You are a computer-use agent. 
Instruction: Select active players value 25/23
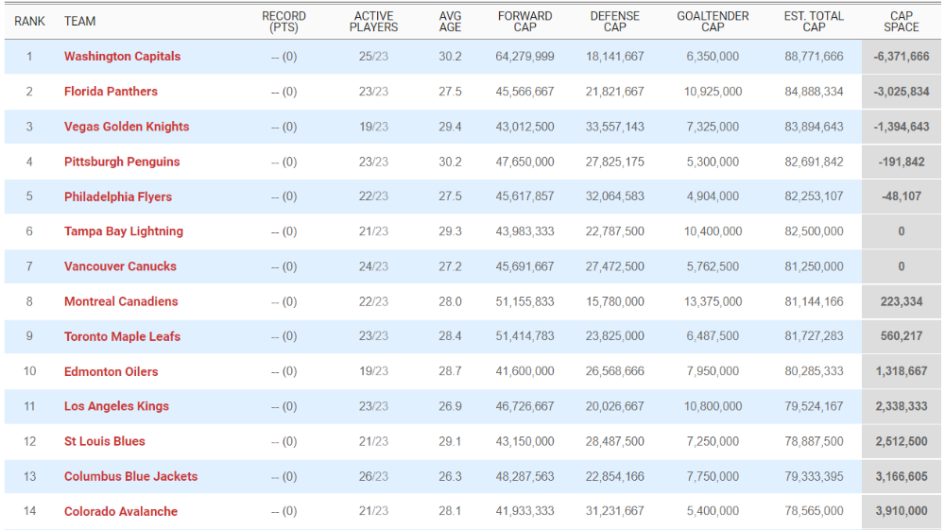[373, 57]
